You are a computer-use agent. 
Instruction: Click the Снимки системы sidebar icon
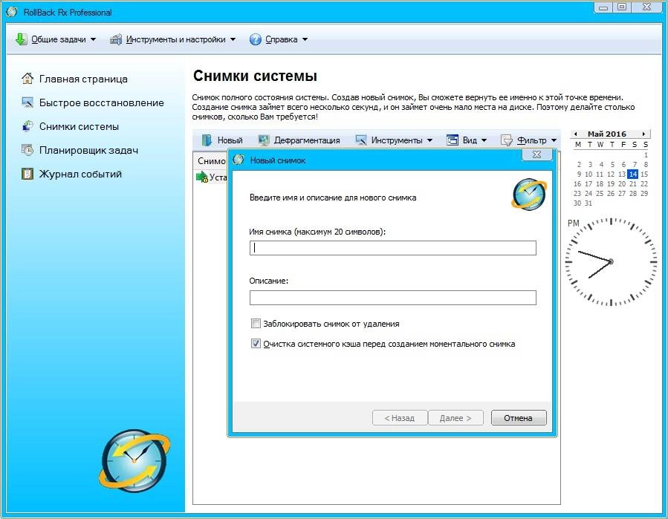pos(27,126)
